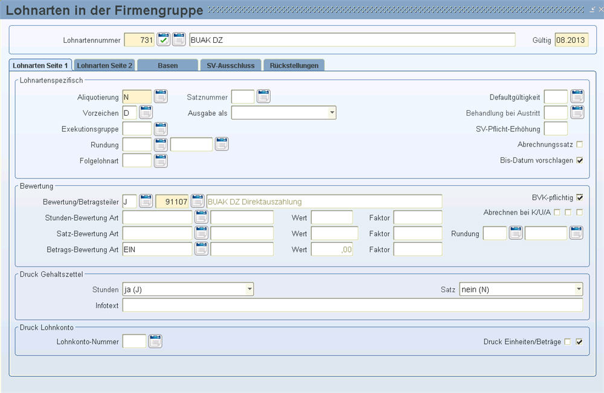Viewport: 604px width, 393px height.
Task: Open the Satz dropdown showing nein (N)
Action: tap(578, 290)
